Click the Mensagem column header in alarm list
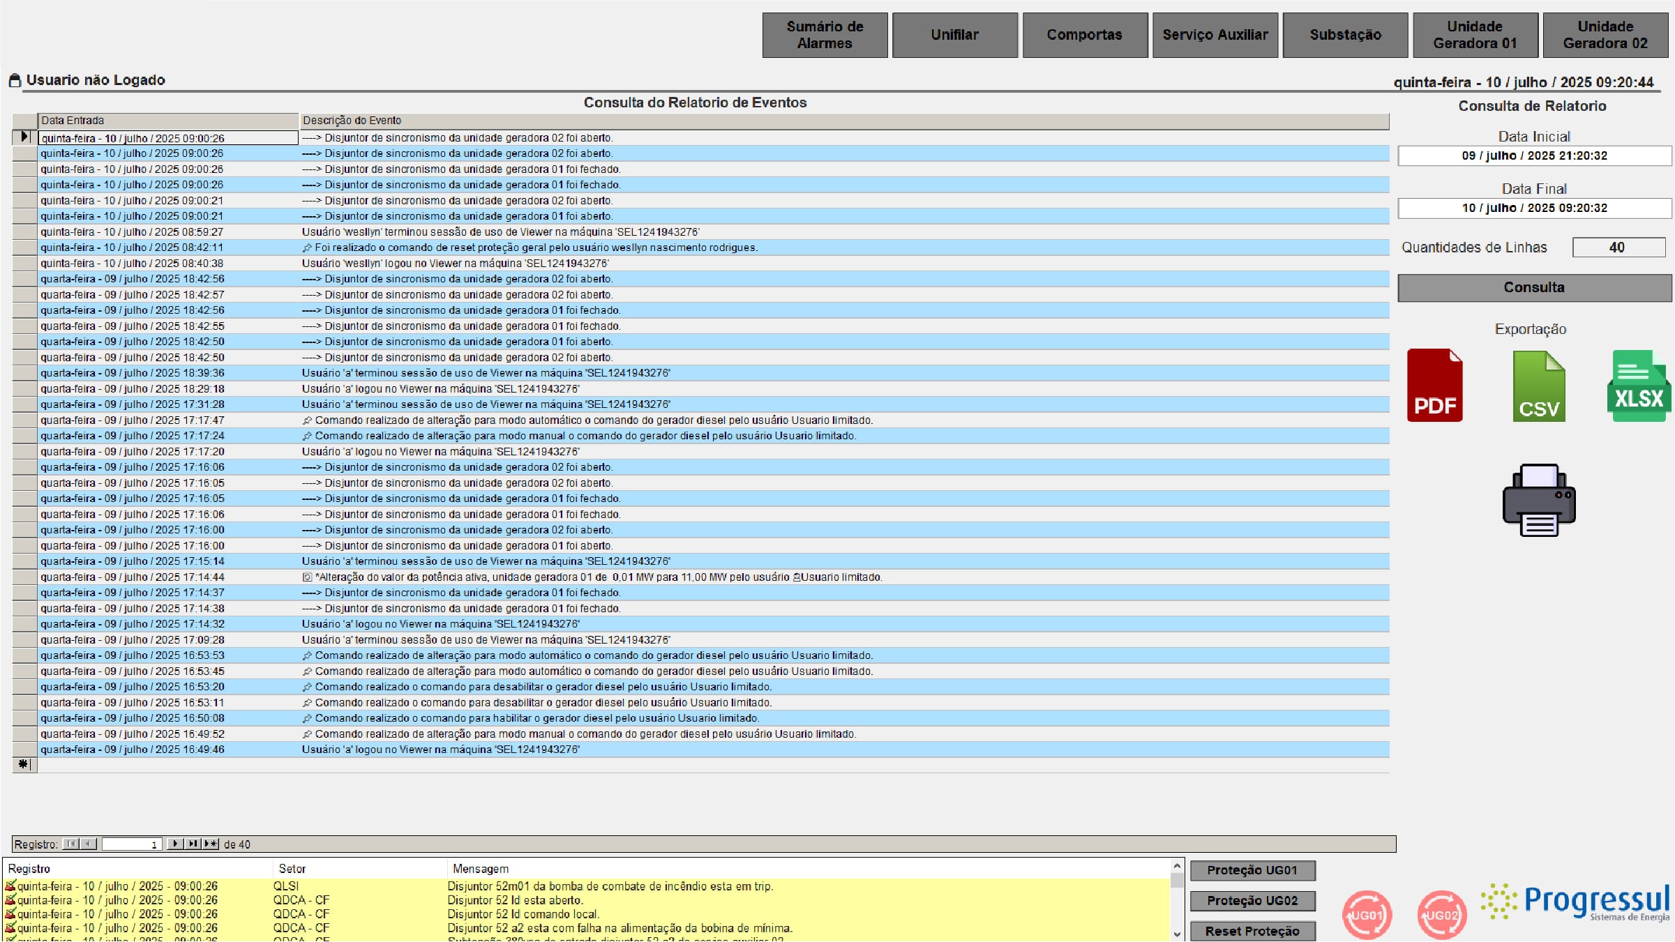This screenshot has height=942, width=1675. (x=808, y=869)
